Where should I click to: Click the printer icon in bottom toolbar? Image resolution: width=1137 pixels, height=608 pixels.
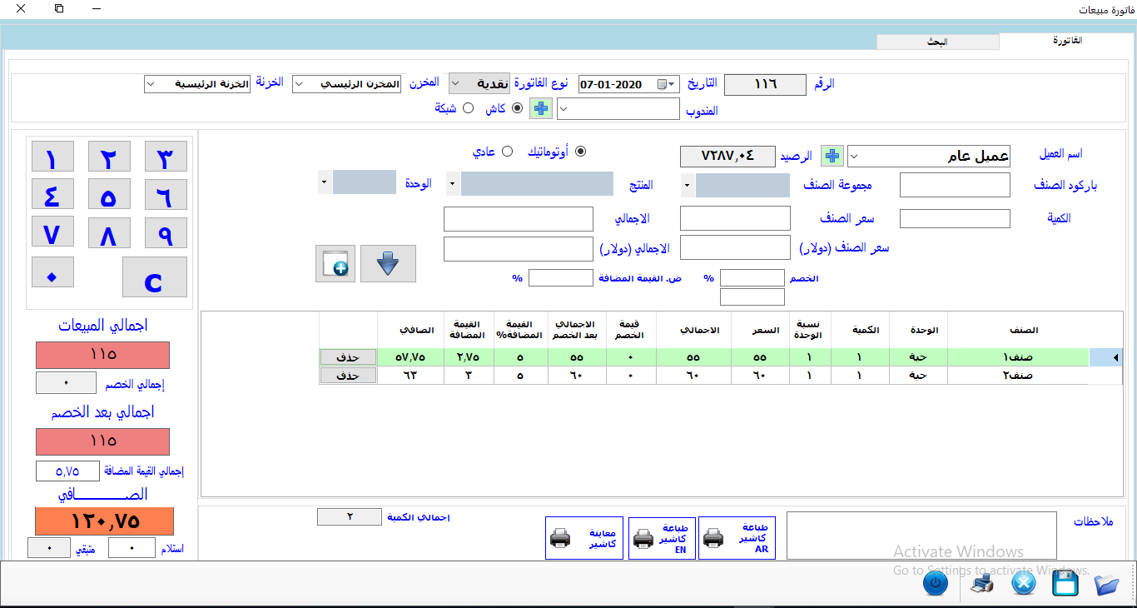[983, 584]
